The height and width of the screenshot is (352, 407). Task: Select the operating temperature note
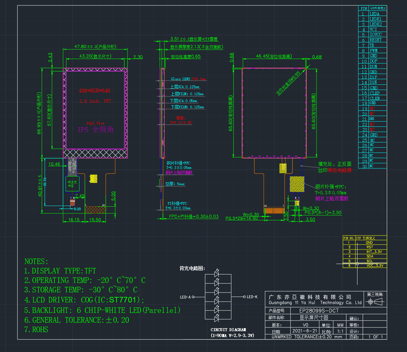(85, 280)
